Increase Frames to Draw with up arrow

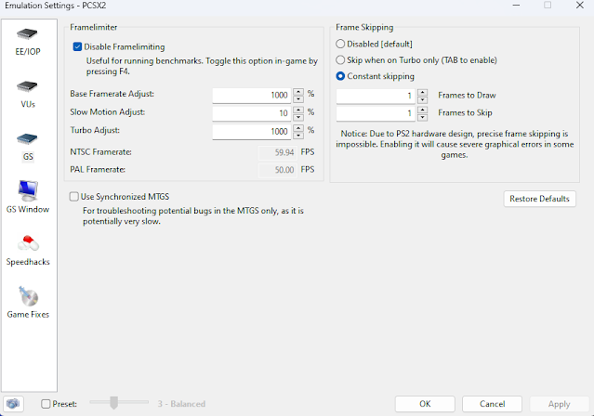point(423,92)
